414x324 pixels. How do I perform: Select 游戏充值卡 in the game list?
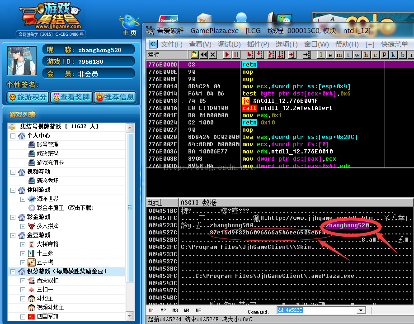click(x=50, y=162)
